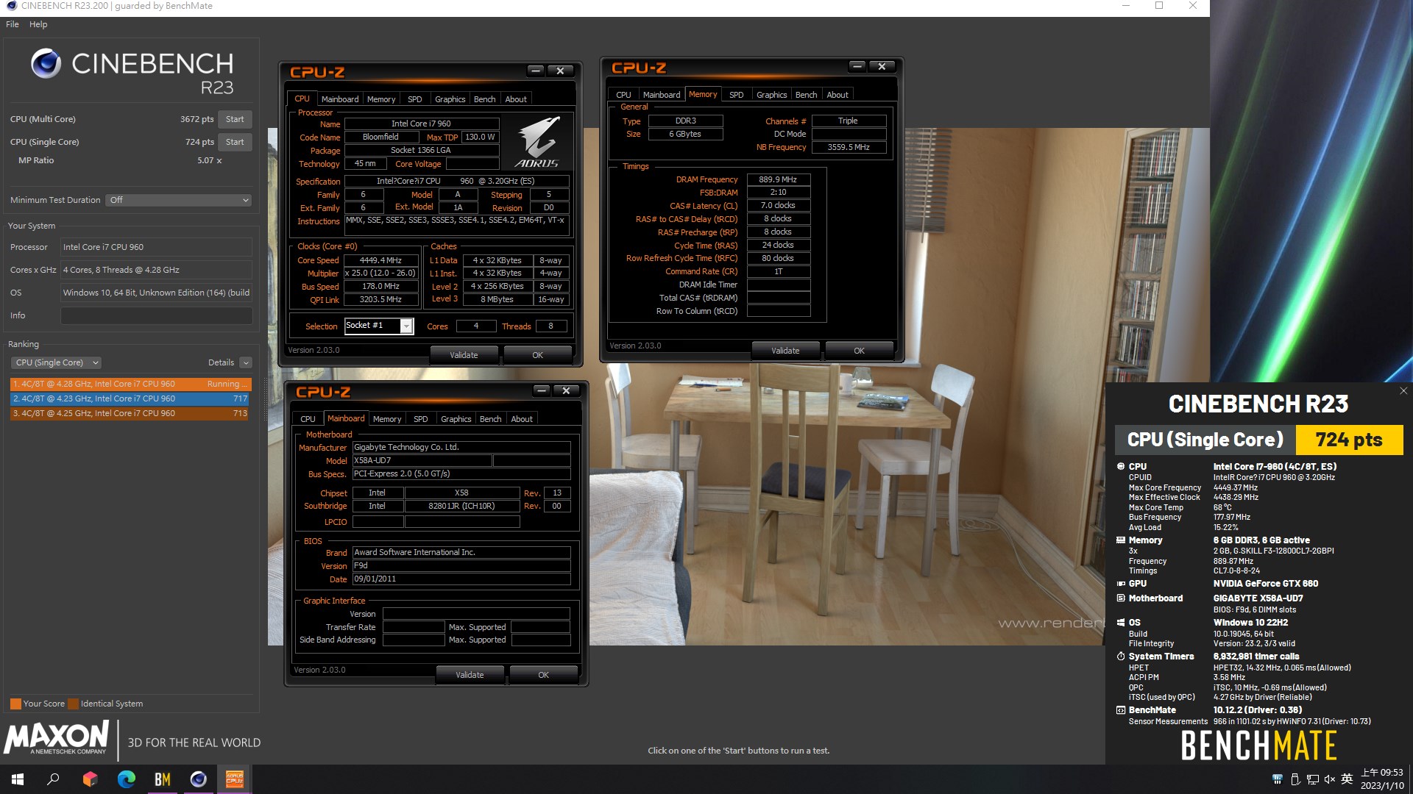Open the colorful cube app on taskbar
The width and height of the screenshot is (1413, 794).
click(90, 779)
